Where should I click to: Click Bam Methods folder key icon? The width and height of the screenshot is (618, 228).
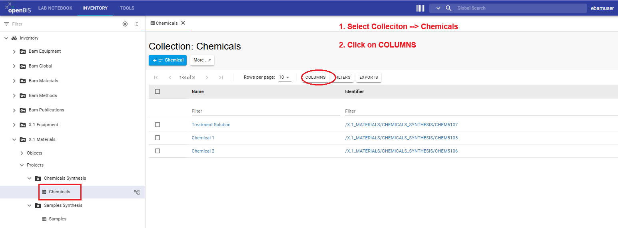click(x=23, y=95)
